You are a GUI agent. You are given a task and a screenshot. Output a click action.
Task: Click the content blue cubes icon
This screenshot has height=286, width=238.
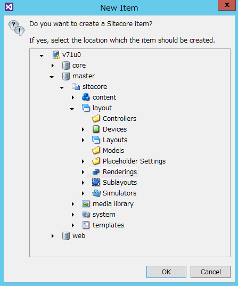86,97
